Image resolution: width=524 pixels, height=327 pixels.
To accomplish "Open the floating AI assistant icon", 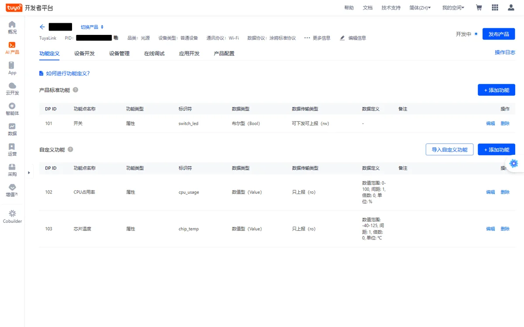I will [514, 163].
